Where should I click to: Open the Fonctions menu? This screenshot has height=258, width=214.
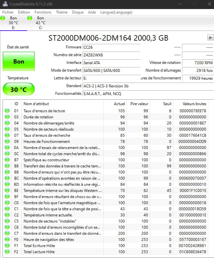(43, 12)
